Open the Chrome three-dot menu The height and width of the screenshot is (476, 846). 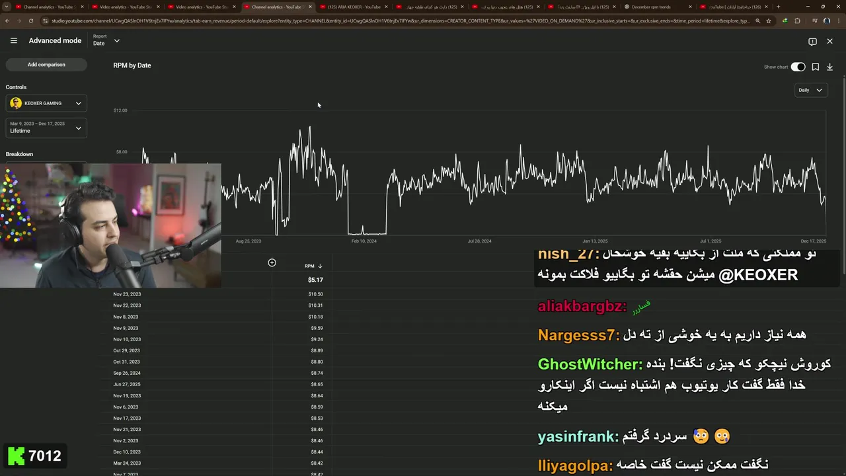point(839,20)
